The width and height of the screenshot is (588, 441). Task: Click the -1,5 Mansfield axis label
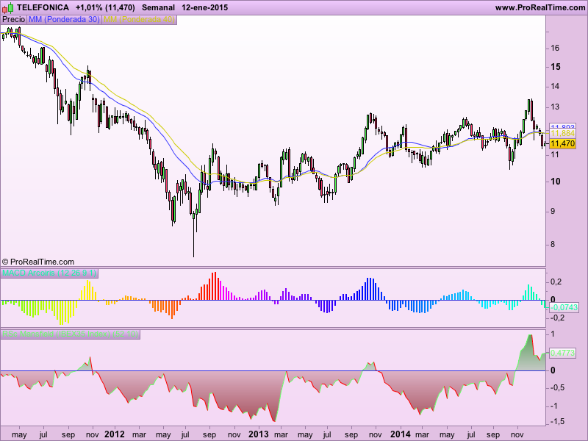coord(557,422)
